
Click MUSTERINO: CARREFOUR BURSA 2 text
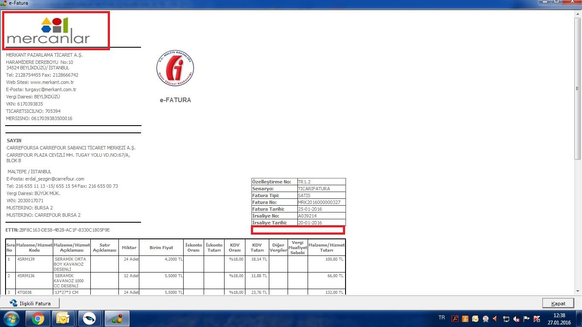(43, 215)
